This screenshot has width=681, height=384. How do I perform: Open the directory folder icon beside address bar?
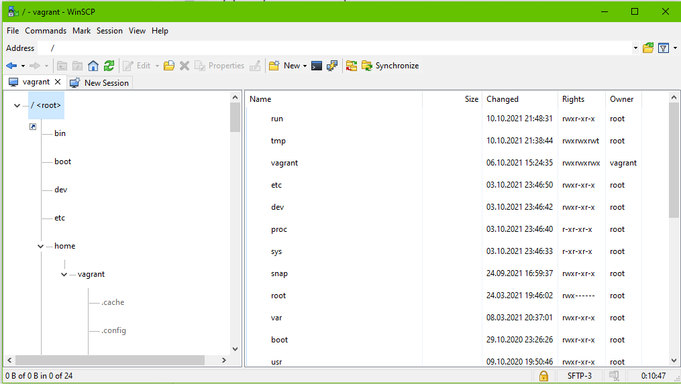pyautogui.click(x=647, y=48)
